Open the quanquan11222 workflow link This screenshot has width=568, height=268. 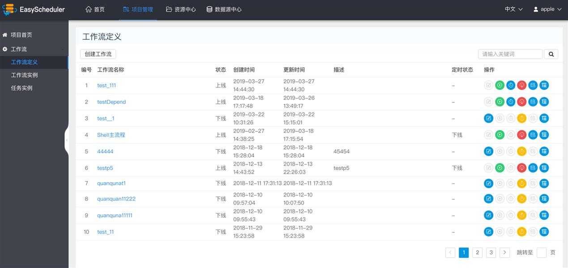(x=116, y=199)
